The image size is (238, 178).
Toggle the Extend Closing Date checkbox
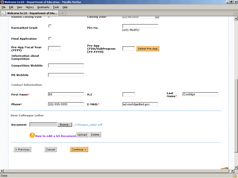coord(50,17)
